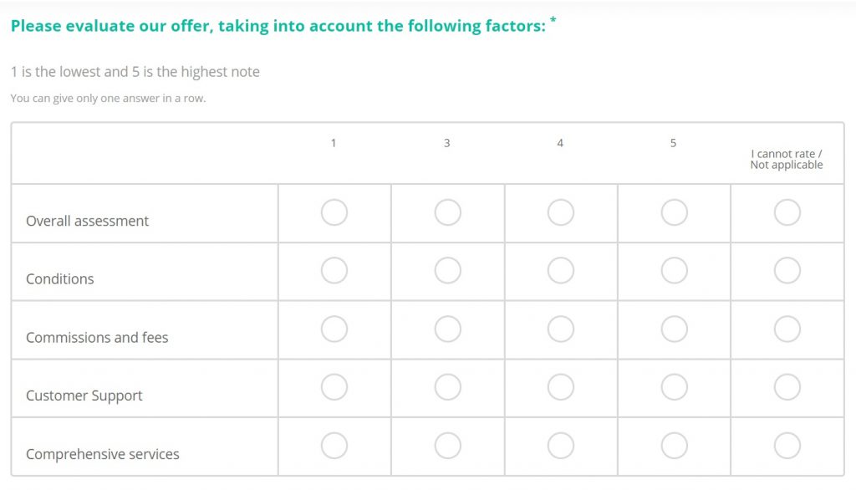
Task: Rate Comprehensive services as 5
Action: pyautogui.click(x=675, y=446)
